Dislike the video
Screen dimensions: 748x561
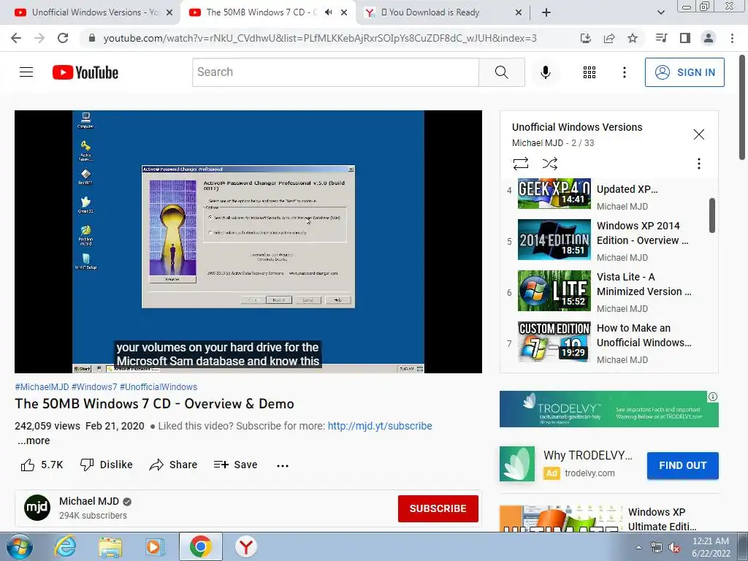click(106, 465)
